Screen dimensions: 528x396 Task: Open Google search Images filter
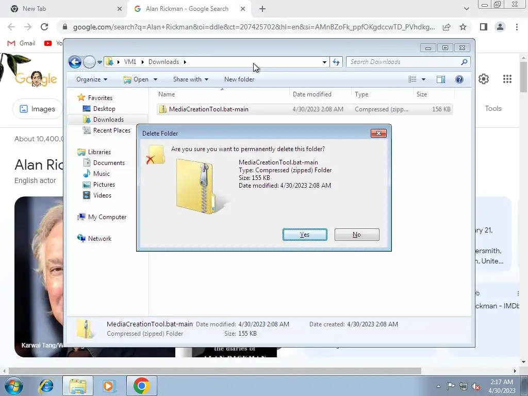click(x=37, y=109)
